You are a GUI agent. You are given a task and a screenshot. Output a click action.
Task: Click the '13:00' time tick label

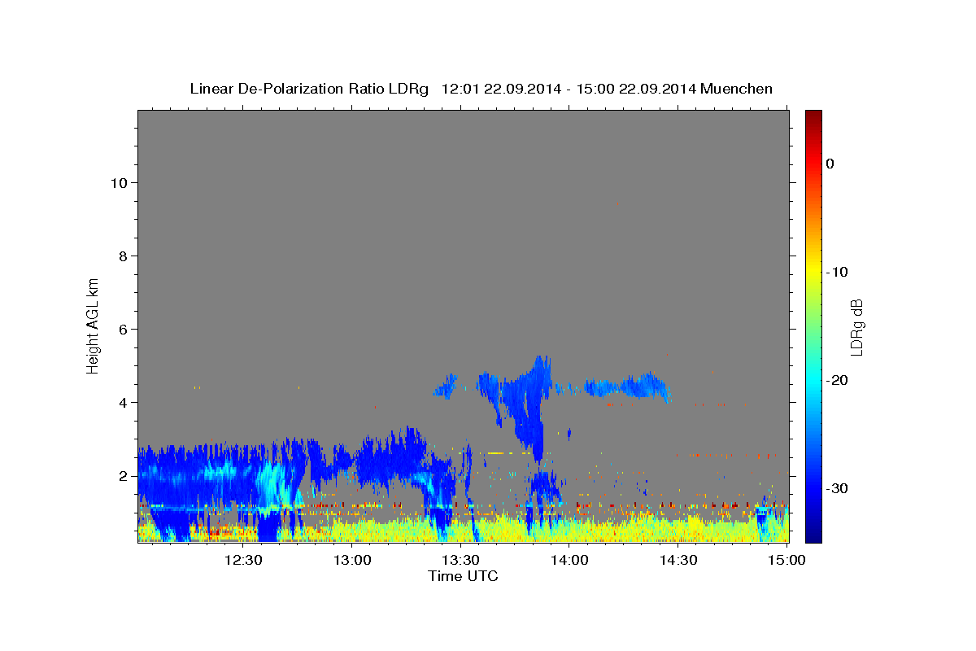352,560
